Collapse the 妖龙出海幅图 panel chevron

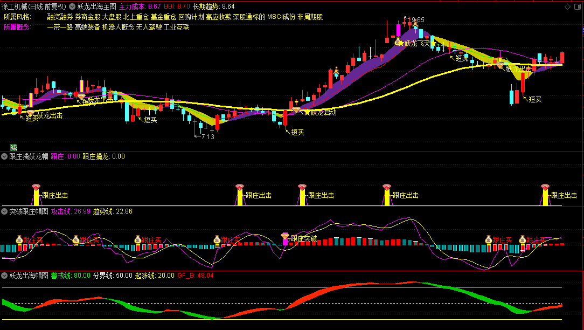(4, 276)
